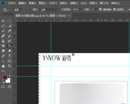
Task: Toggle the 消除锯齿 anti-alias checkbox
Action: tap(100, 9)
